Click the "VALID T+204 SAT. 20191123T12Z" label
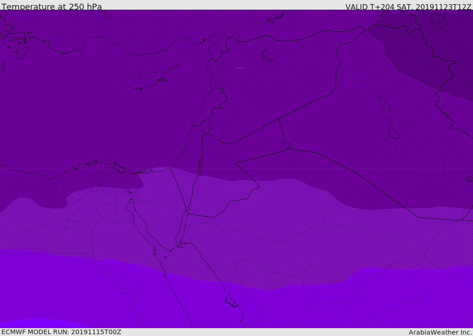This screenshot has height=336, width=473. pos(408,6)
